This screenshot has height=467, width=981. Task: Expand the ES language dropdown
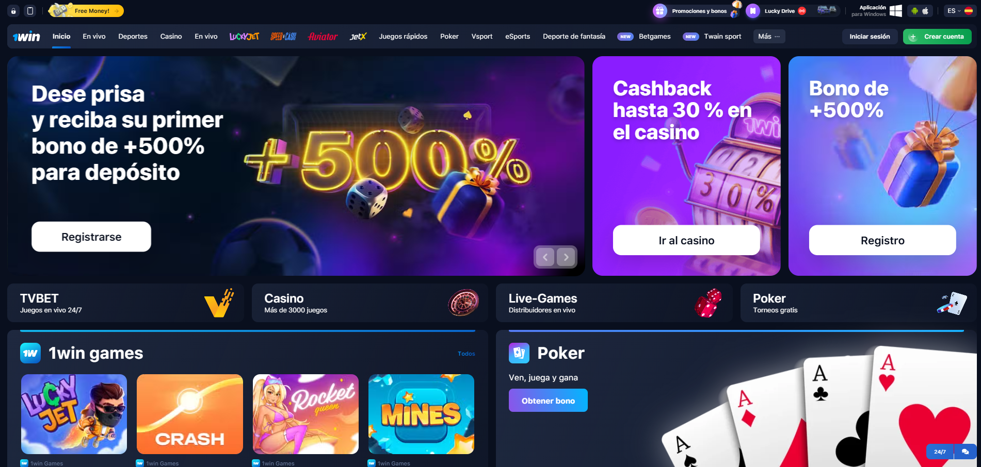click(960, 11)
